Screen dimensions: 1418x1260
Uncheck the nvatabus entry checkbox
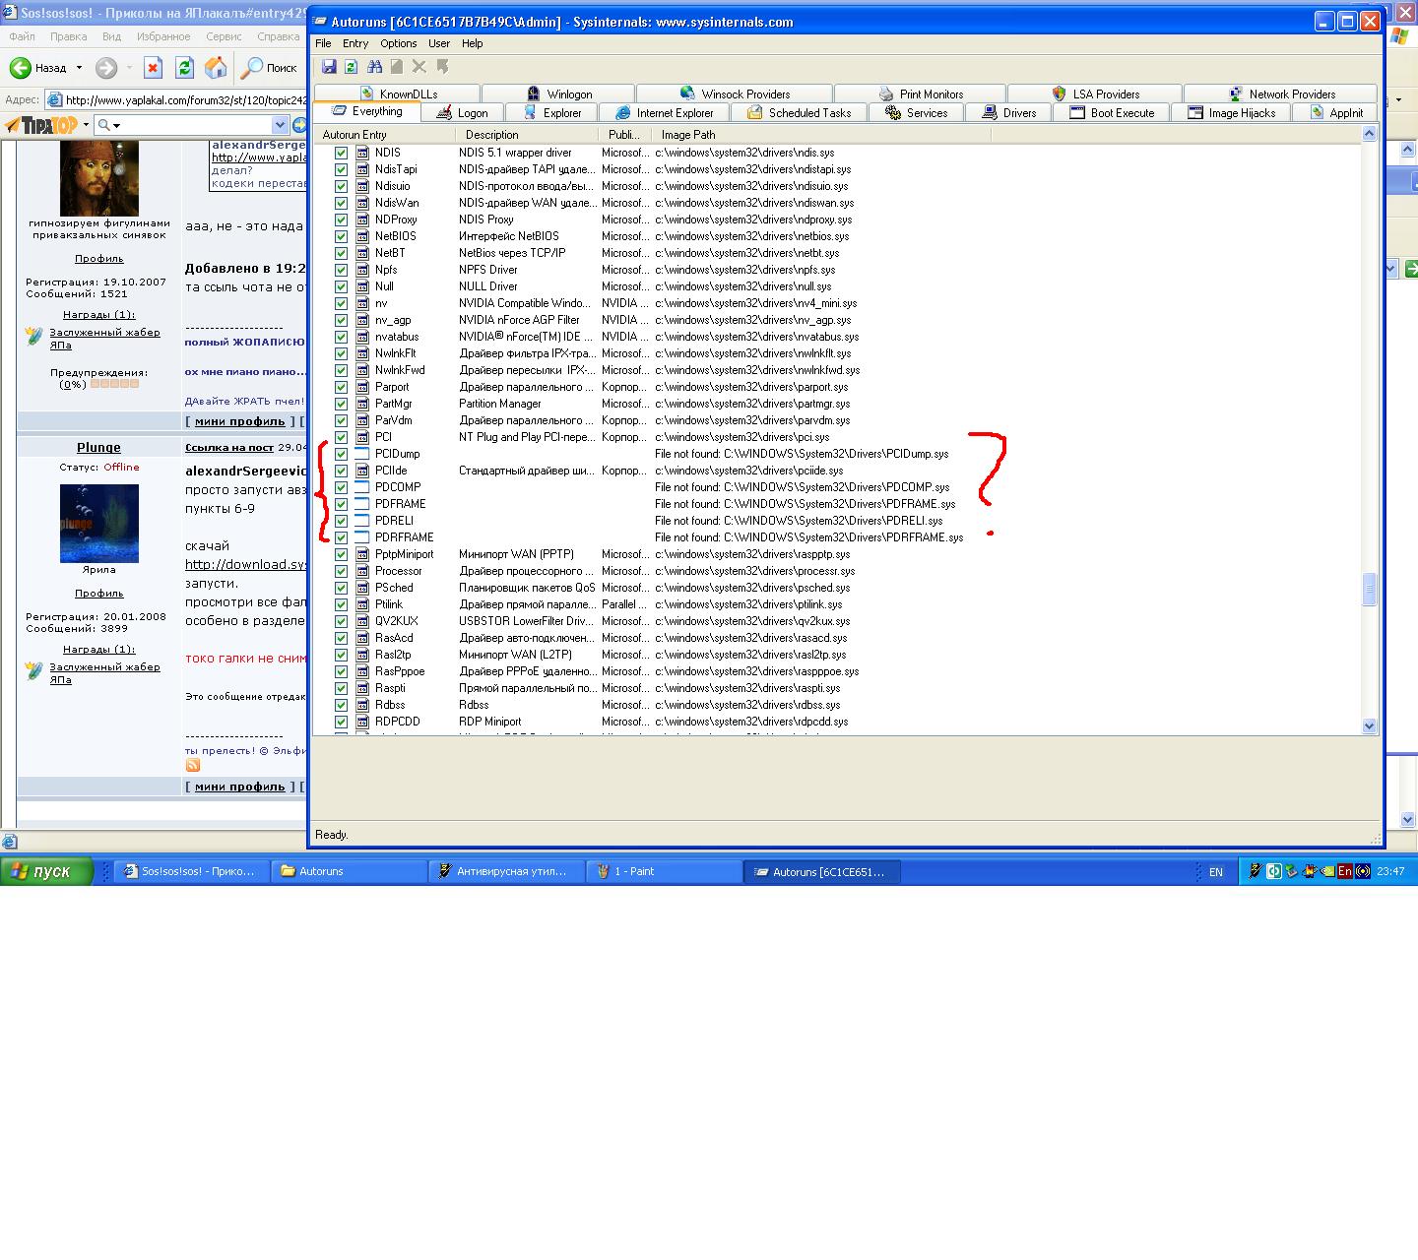(x=341, y=337)
